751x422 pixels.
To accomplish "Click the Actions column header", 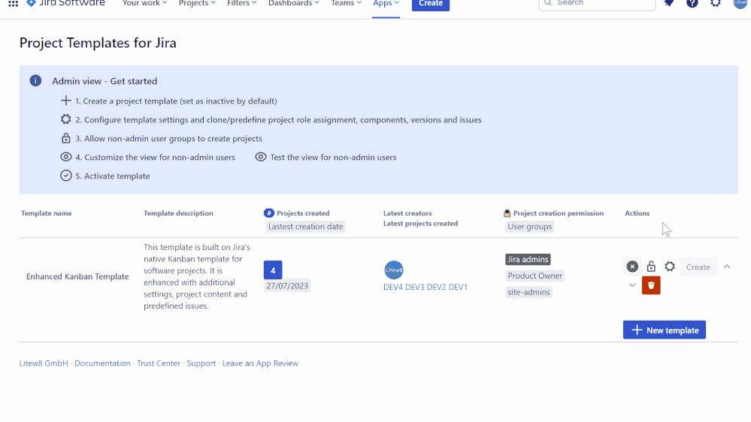I will coord(637,213).
